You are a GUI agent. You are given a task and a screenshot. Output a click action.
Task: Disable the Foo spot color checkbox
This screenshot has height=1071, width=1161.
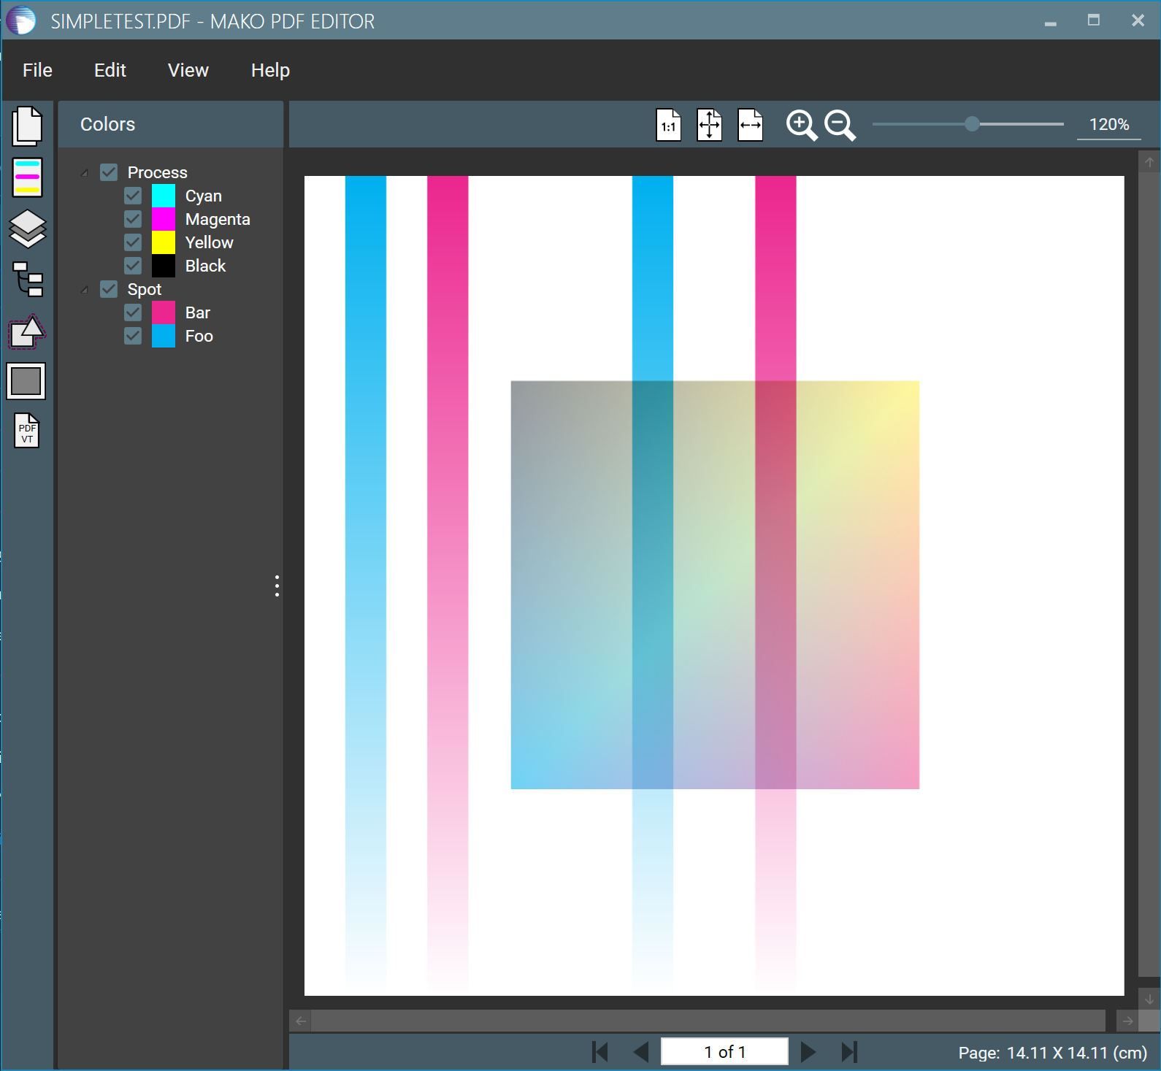pyautogui.click(x=133, y=336)
